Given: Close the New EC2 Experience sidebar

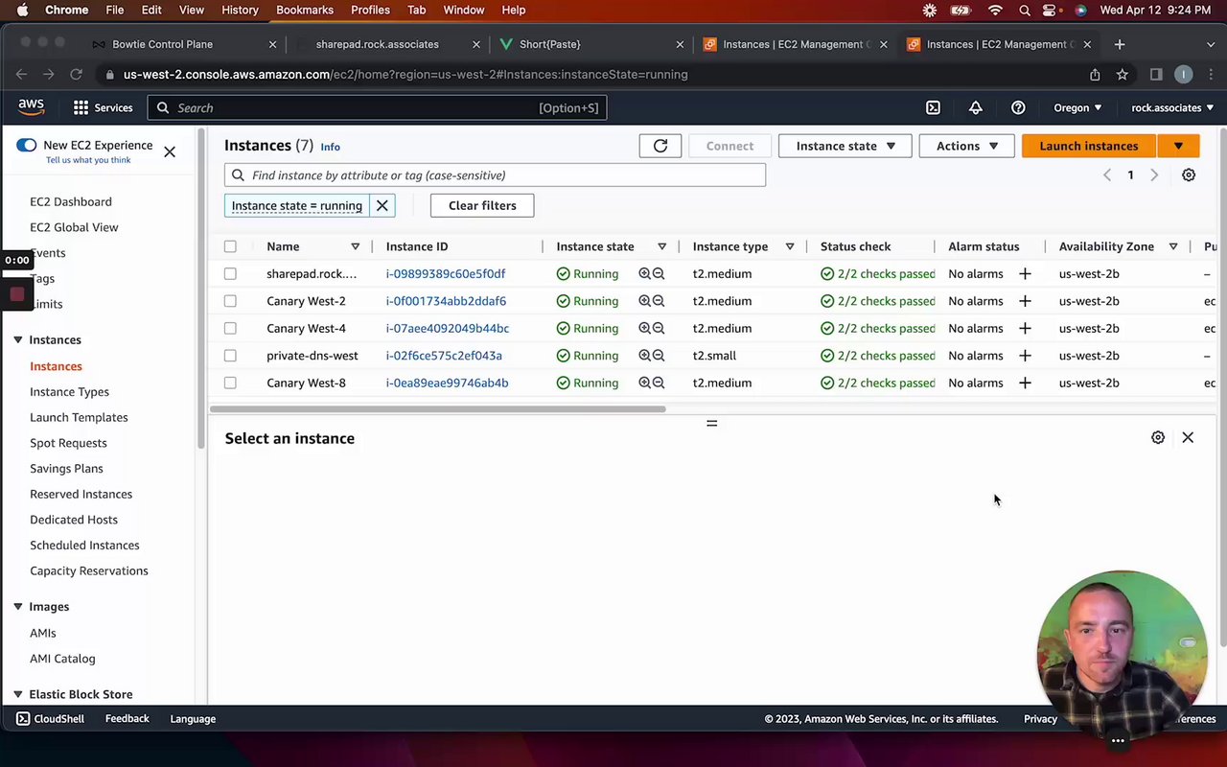Looking at the screenshot, I should tap(170, 151).
